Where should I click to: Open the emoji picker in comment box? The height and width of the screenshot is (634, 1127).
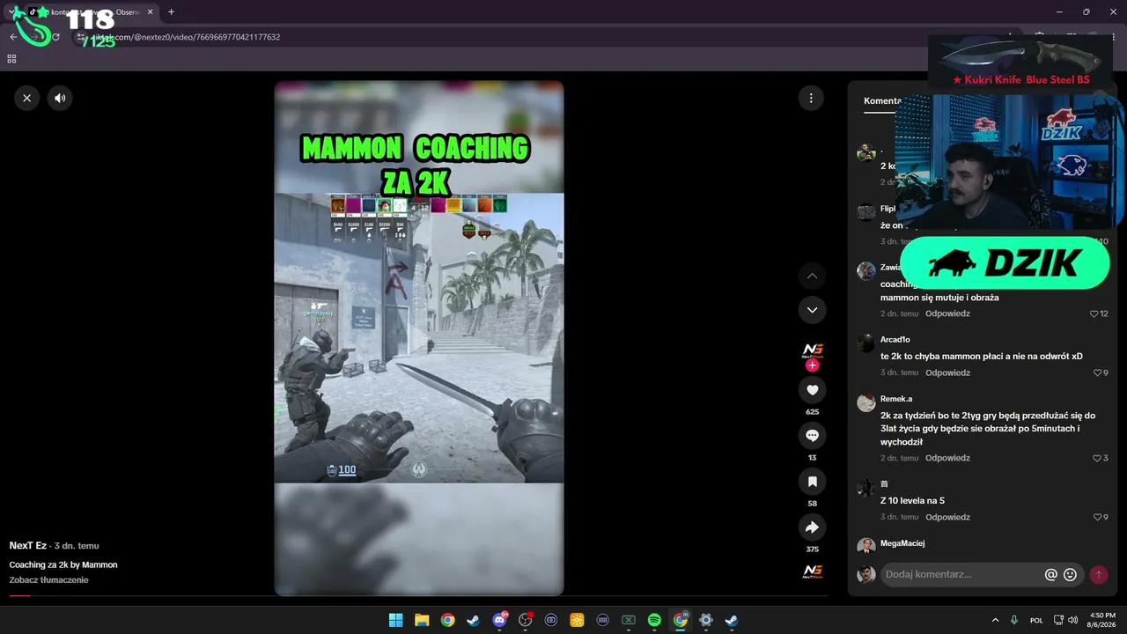point(1070,574)
